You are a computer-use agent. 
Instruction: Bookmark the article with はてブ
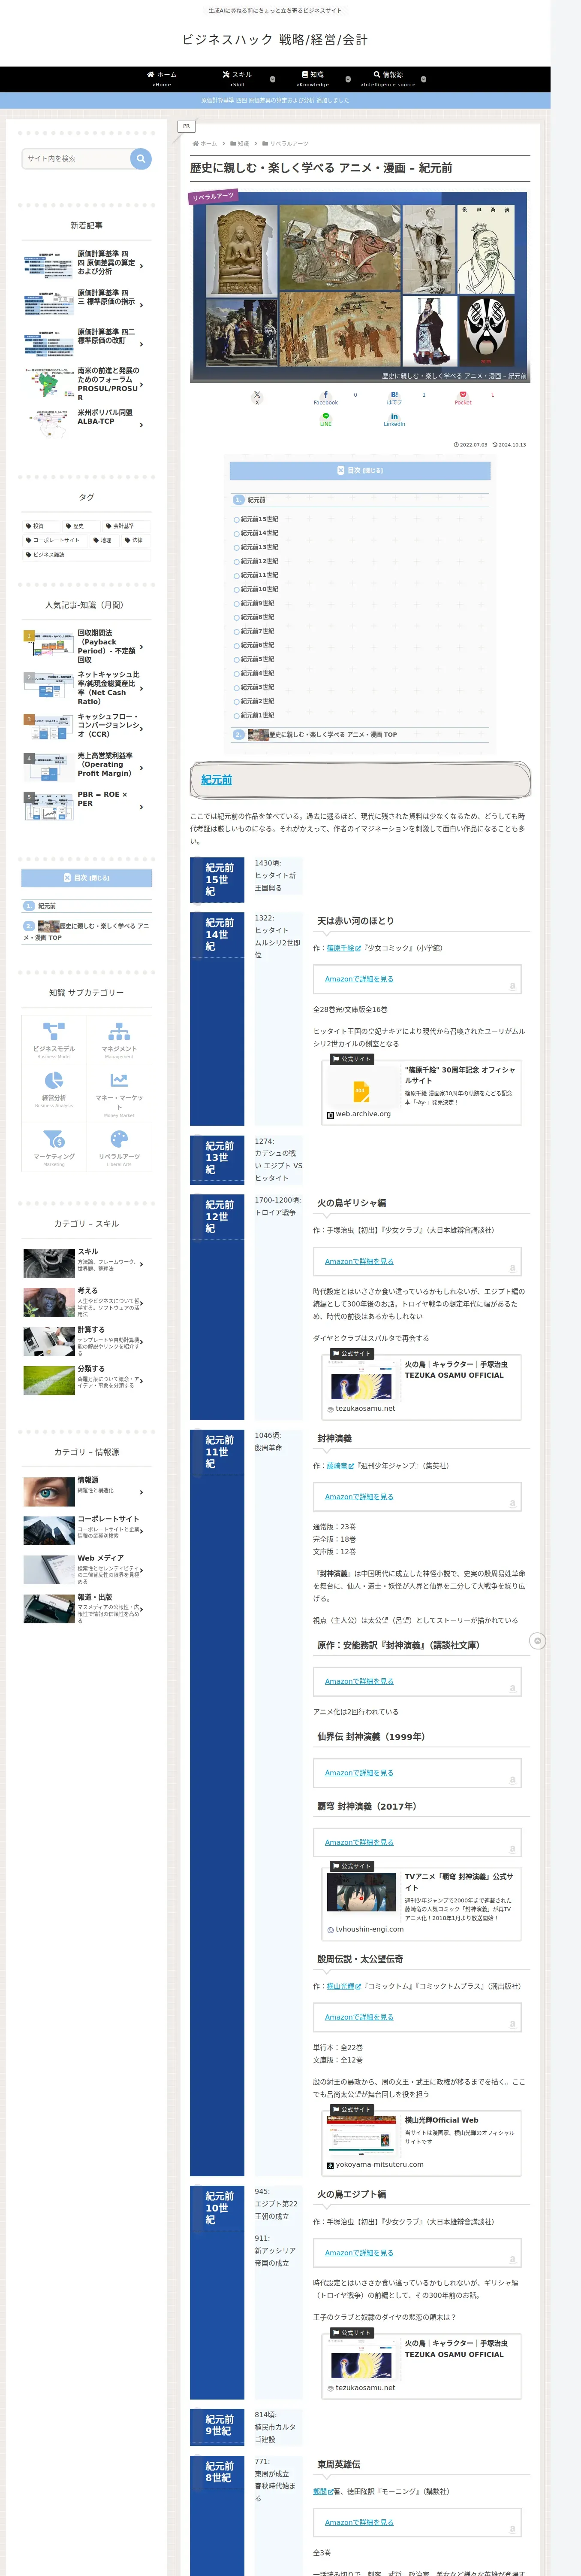(x=394, y=398)
